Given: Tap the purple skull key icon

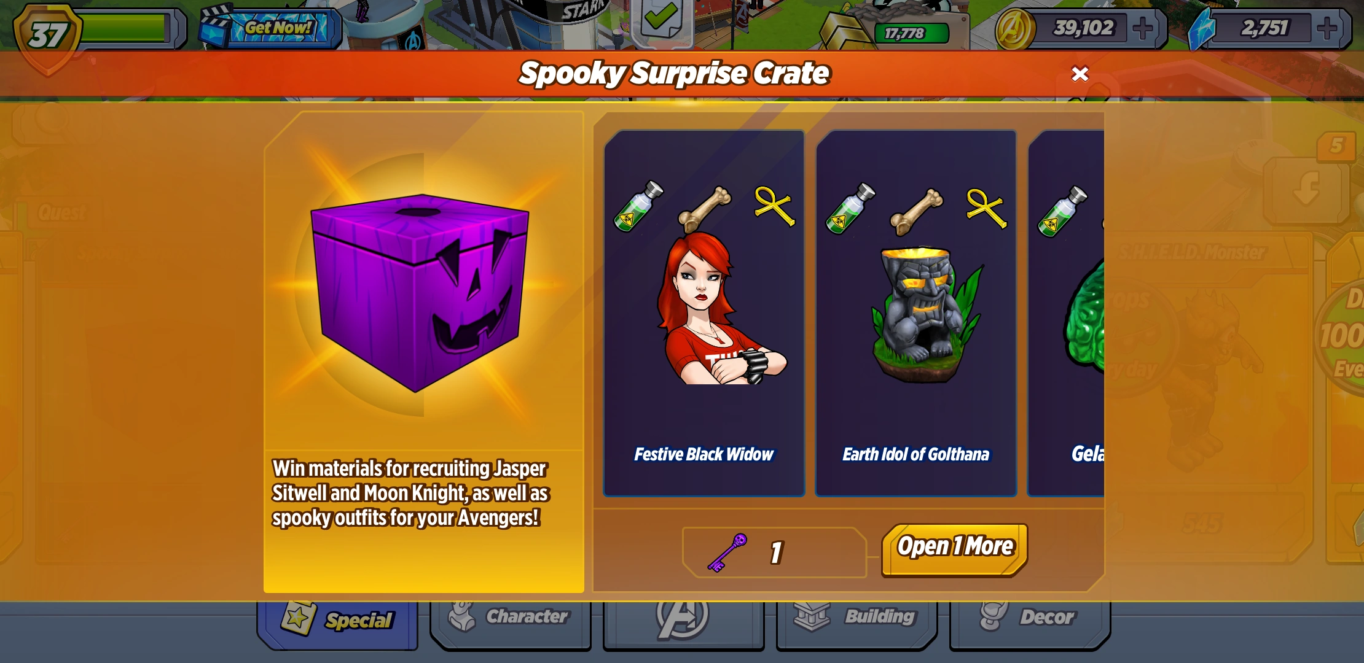Looking at the screenshot, I should pos(727,552).
